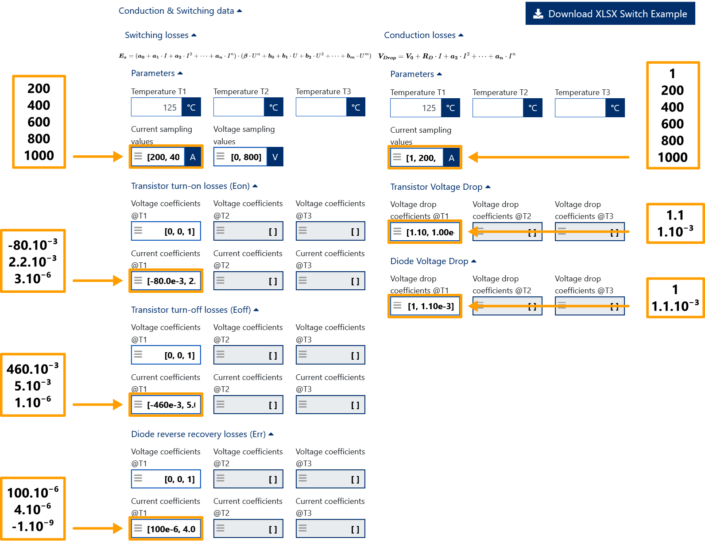Click list icon in voltage sampling values field

221,157
